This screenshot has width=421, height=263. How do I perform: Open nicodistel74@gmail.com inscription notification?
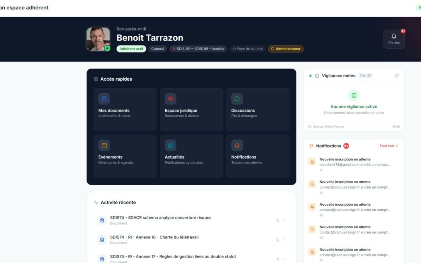pos(354,164)
